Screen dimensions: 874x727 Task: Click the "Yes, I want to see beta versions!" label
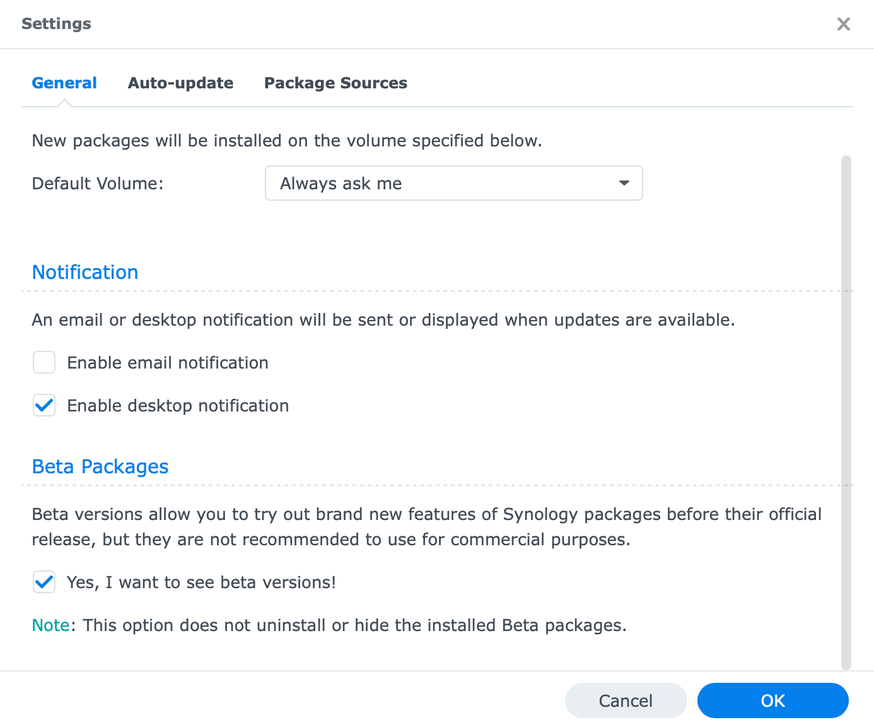[201, 582]
